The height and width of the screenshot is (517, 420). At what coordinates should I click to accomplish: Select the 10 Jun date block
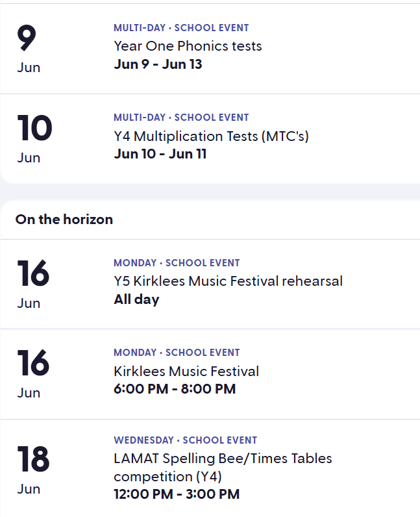[x=34, y=138]
